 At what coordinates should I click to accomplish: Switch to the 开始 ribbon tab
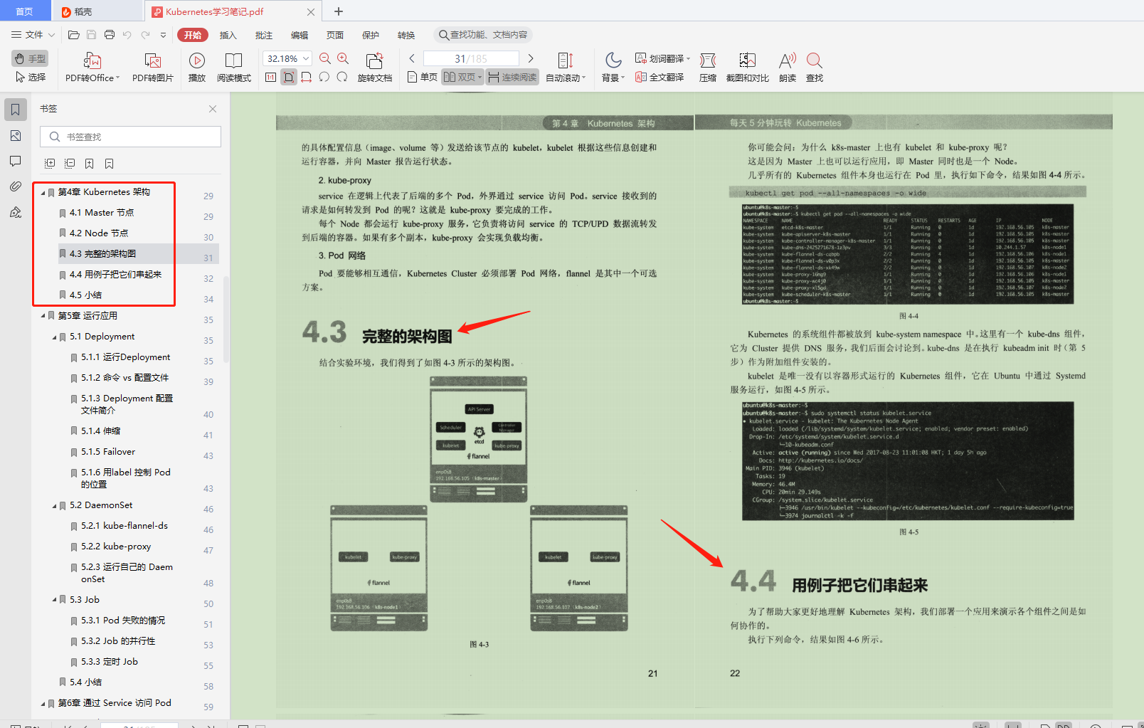click(192, 35)
